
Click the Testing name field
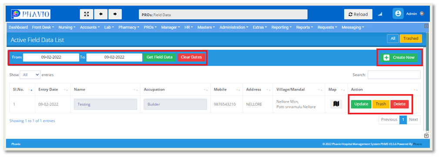105,104
